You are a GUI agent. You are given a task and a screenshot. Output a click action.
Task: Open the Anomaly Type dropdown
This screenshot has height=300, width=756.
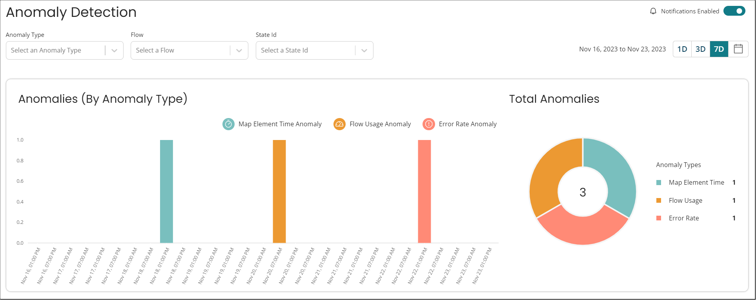[65, 50]
